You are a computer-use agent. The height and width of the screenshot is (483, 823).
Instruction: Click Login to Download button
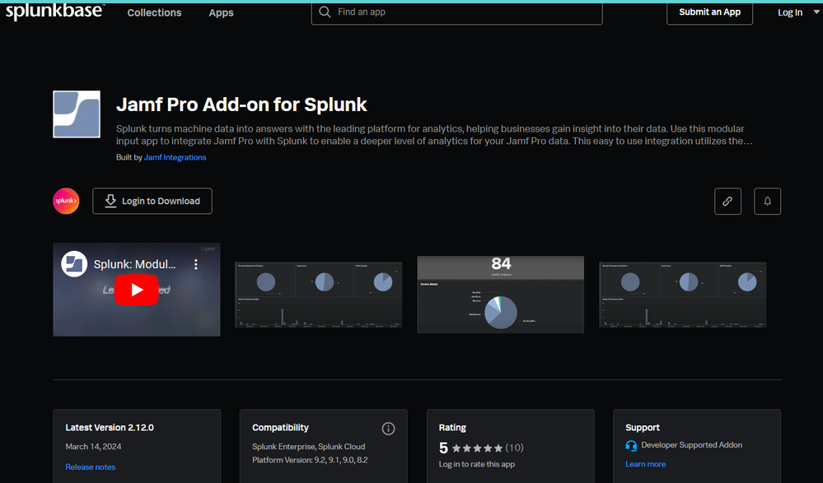pyautogui.click(x=152, y=201)
